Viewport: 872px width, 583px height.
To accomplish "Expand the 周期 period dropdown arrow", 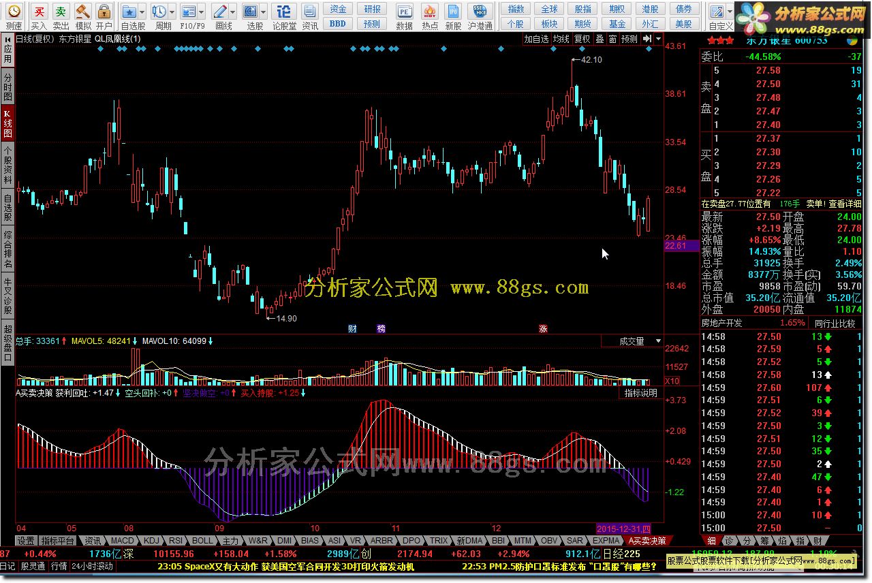I will pyautogui.click(x=171, y=12).
